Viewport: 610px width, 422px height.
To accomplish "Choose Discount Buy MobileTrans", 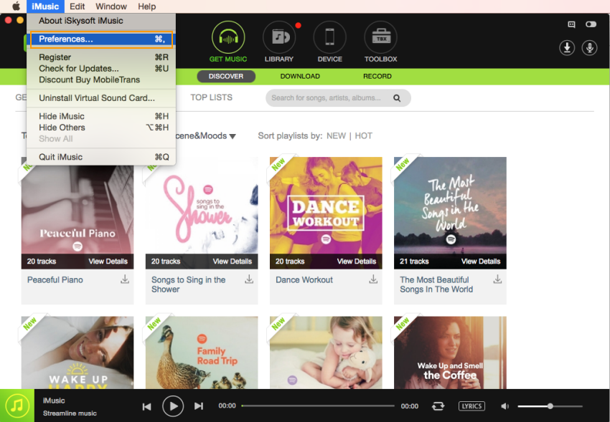I will tap(101, 80).
